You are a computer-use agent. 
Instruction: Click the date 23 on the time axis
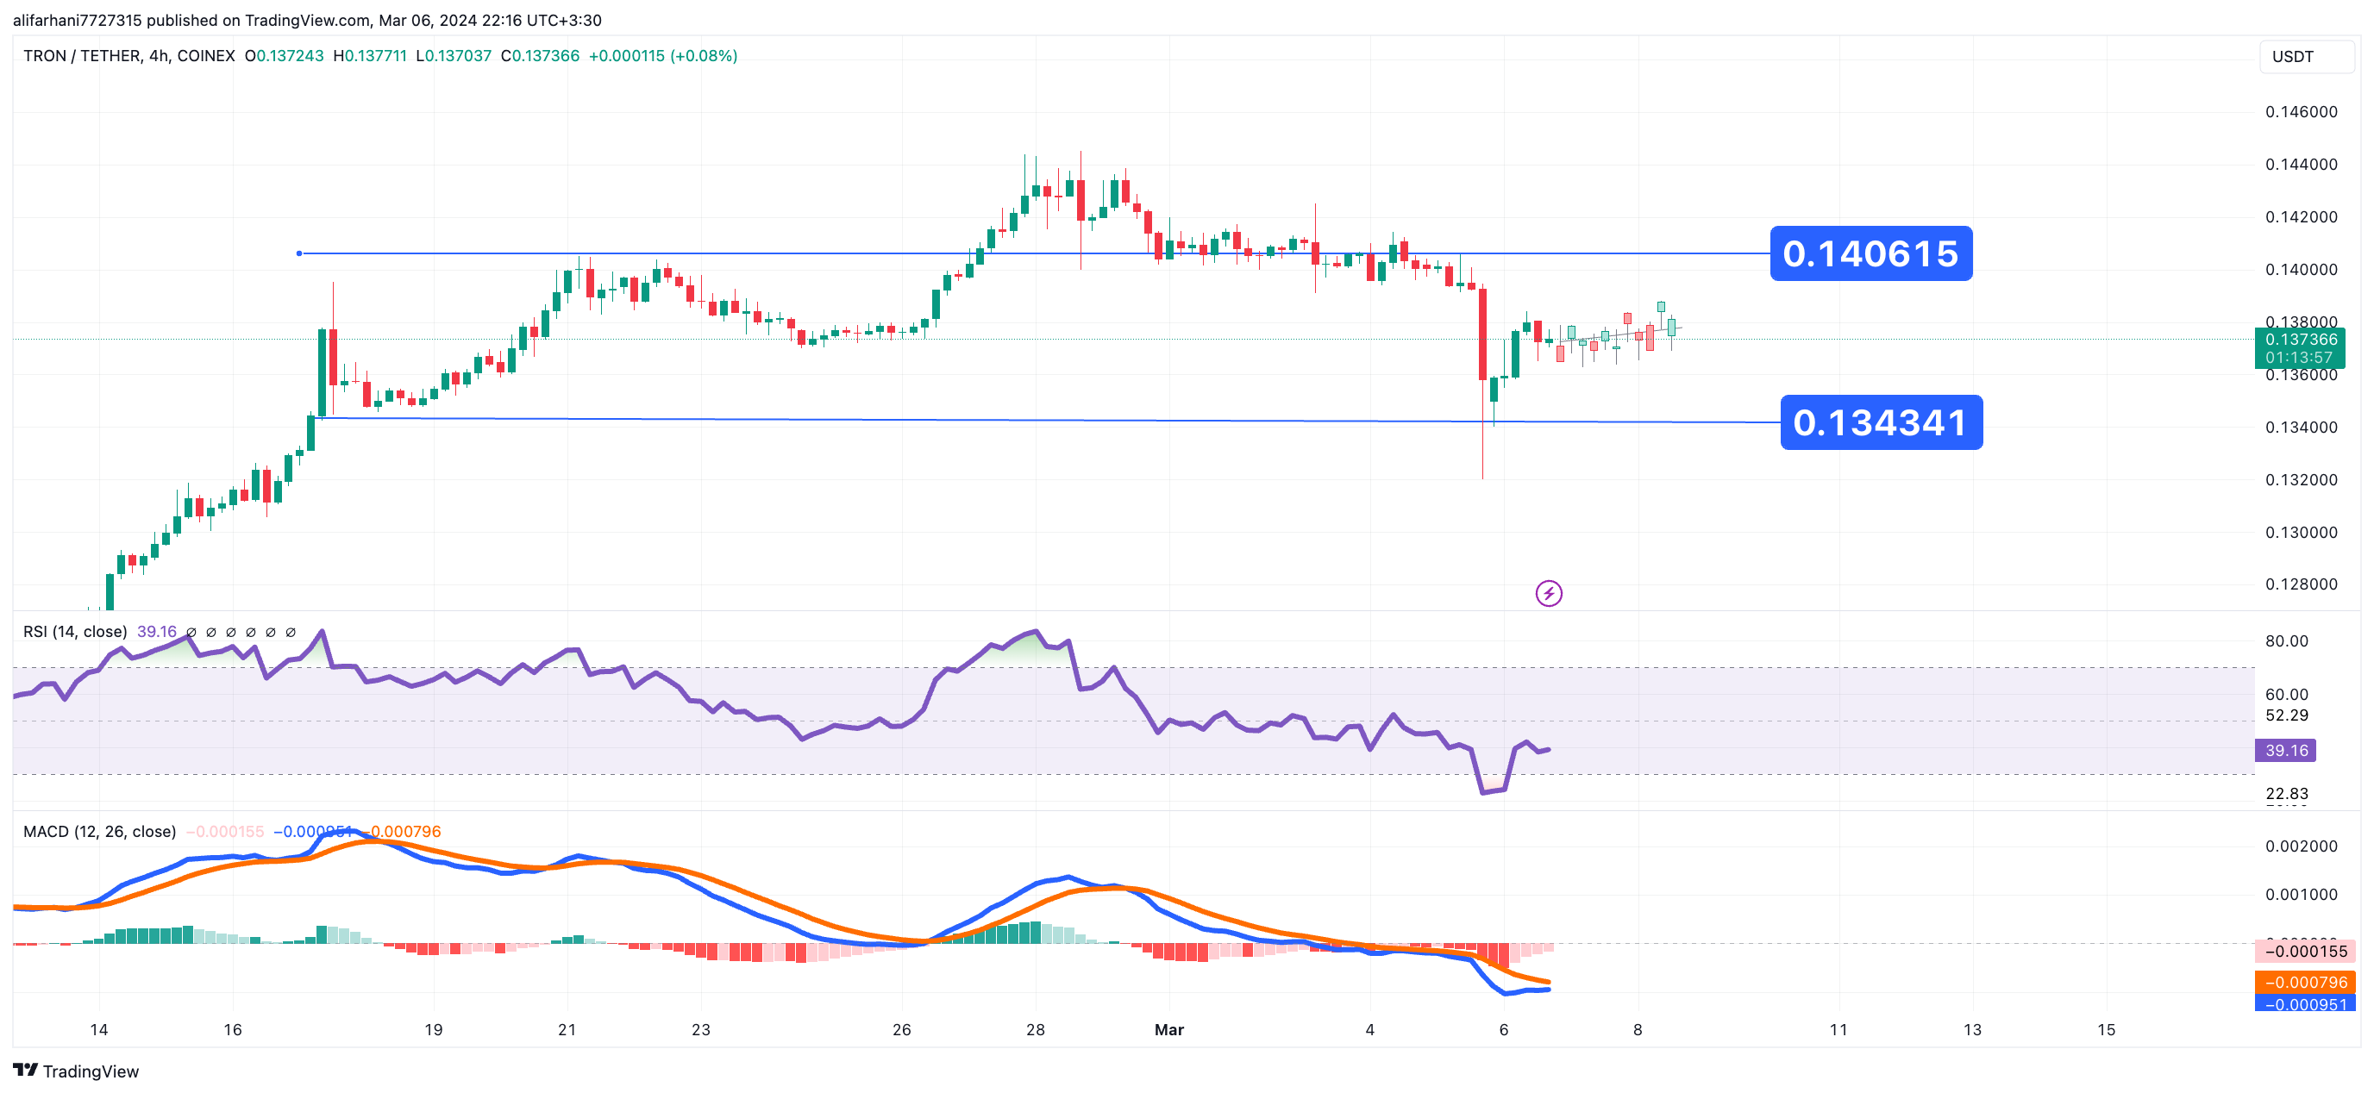coord(700,1030)
